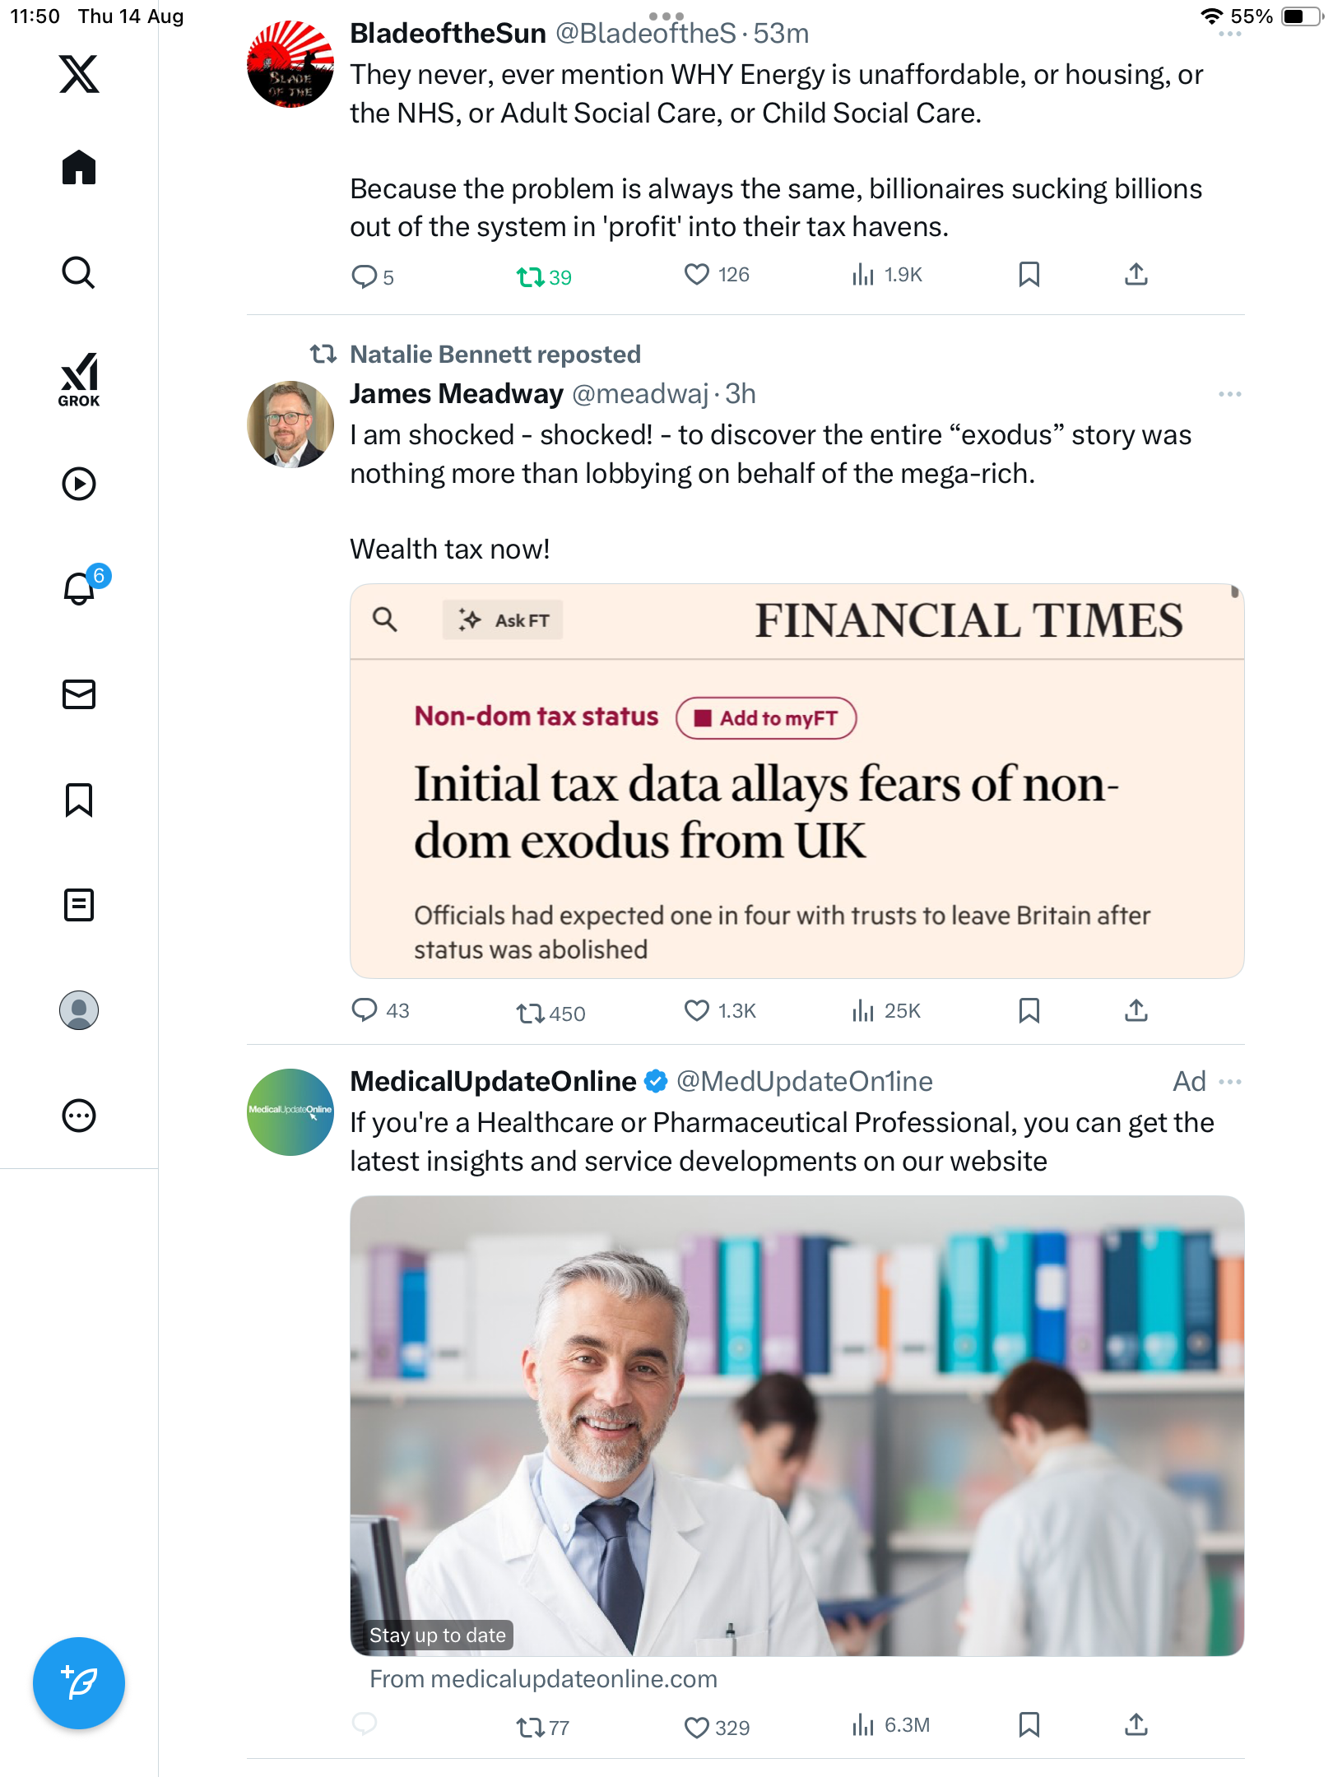1333x1777 pixels.
Task: Like James Meadway's post
Action: [x=697, y=1010]
